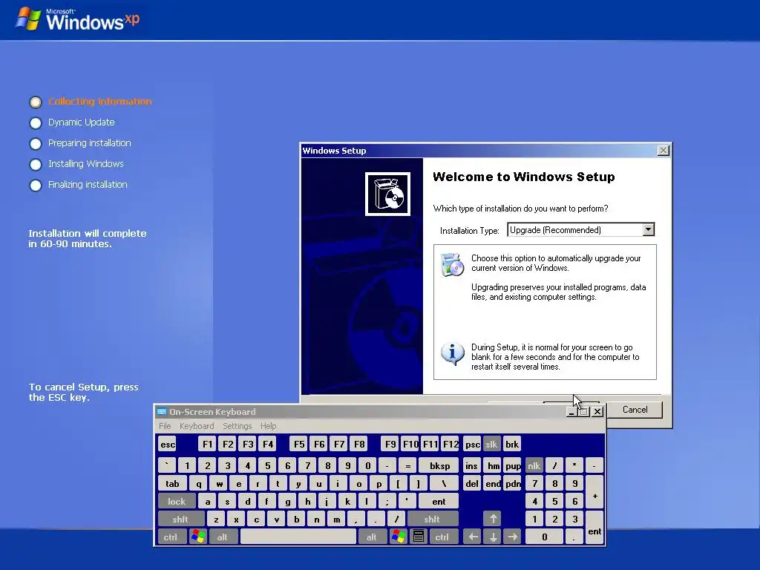Tap the backslash key
This screenshot has width=760, height=570.
[x=444, y=484]
